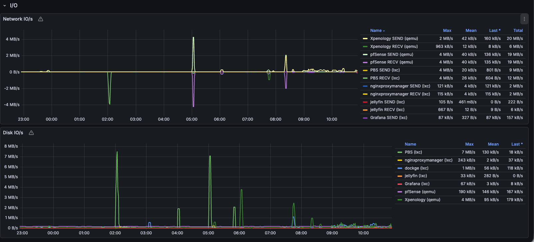Click the Disk IO/s warning triangle icon
534x242 pixels.
[x=31, y=133]
